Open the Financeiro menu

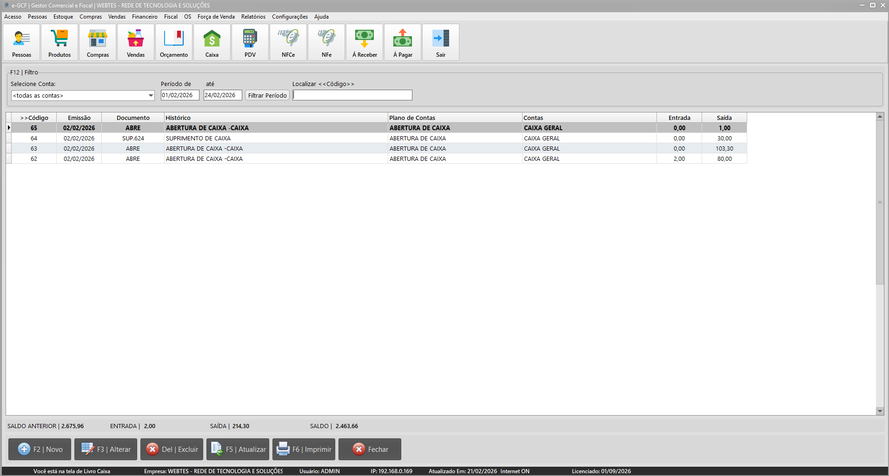coord(145,17)
